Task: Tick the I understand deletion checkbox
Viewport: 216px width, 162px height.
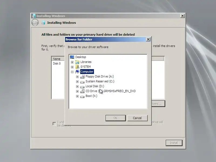Action: [55, 124]
